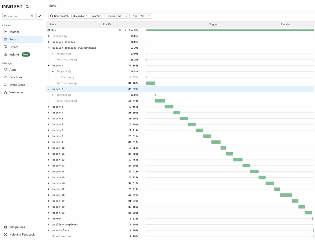Expand the batch-20 step

pyautogui.click(x=49, y=207)
